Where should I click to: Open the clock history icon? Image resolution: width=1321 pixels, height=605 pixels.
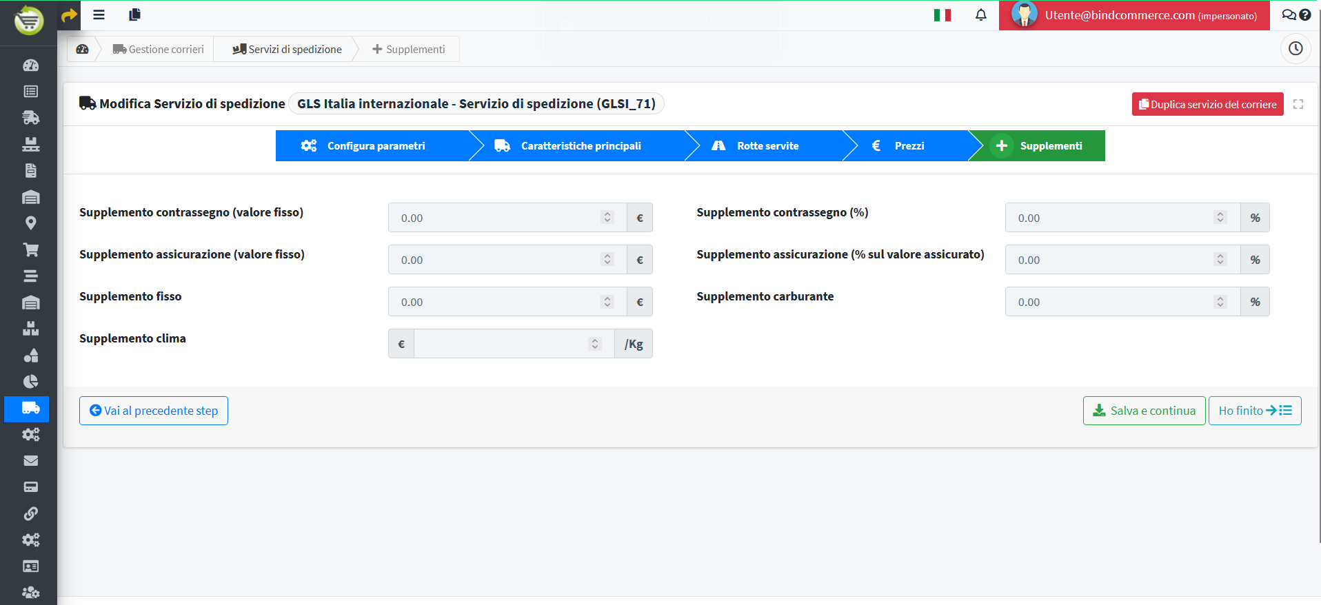[1295, 49]
